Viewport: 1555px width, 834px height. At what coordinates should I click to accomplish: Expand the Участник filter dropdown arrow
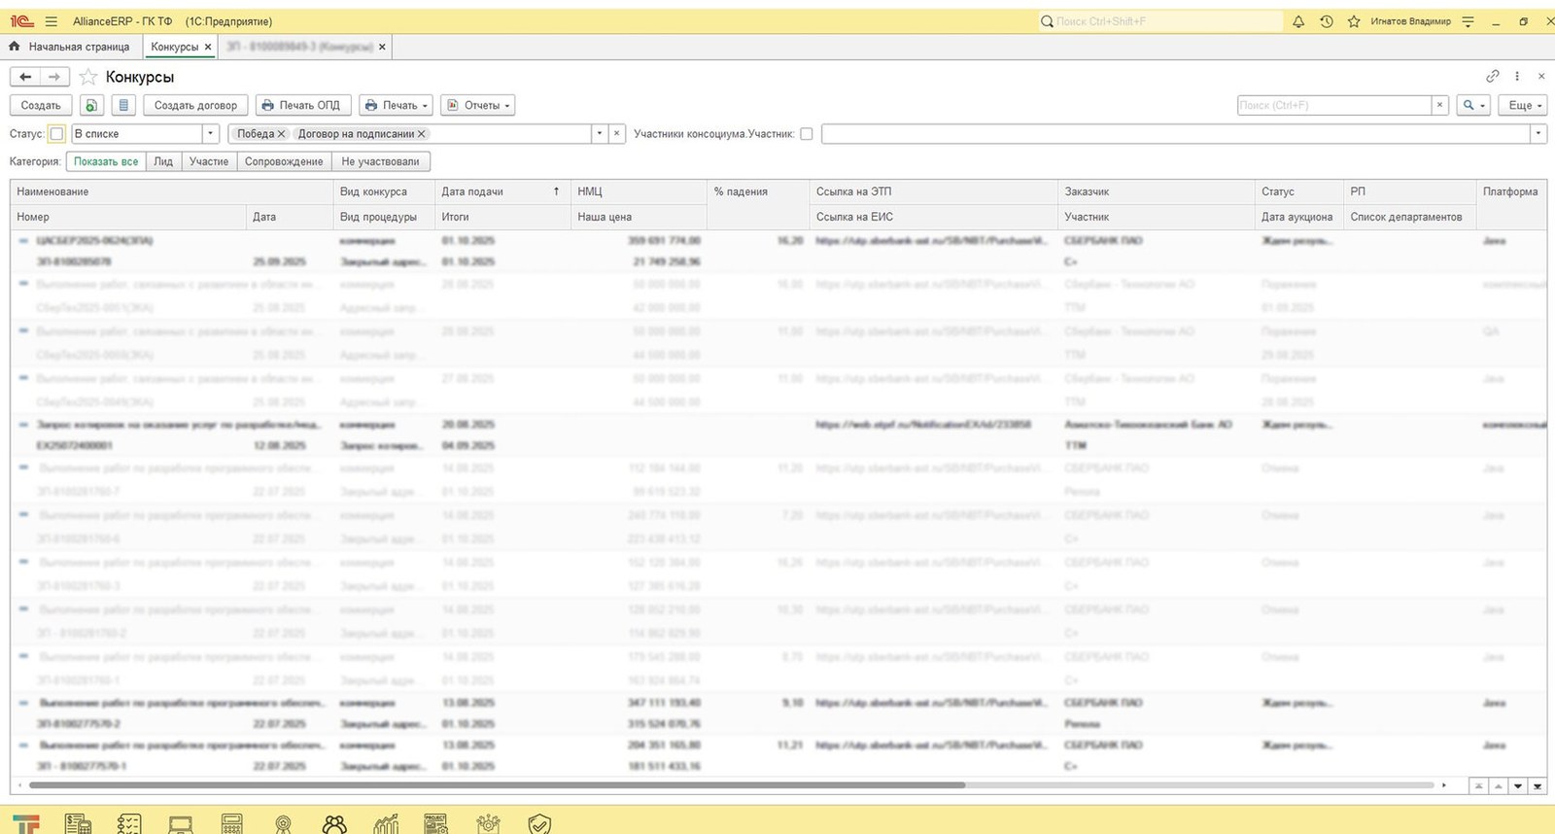(x=1538, y=134)
